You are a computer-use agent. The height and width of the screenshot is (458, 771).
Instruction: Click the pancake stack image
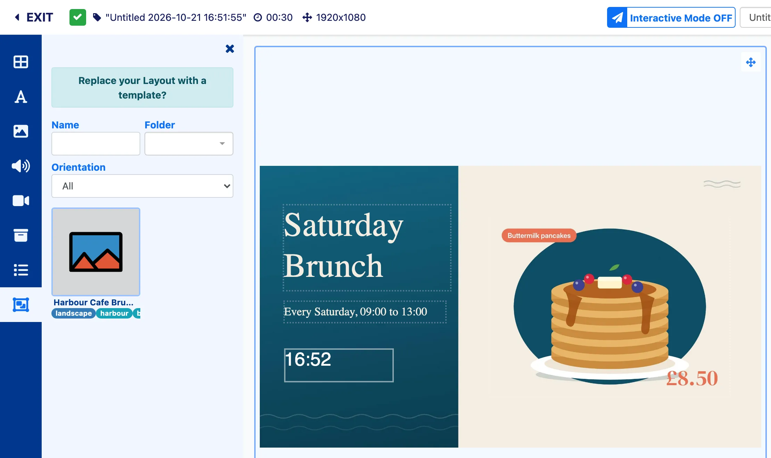(x=610, y=323)
